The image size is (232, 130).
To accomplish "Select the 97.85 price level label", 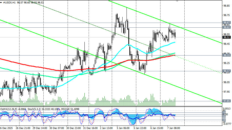I will (x=226, y=101).
